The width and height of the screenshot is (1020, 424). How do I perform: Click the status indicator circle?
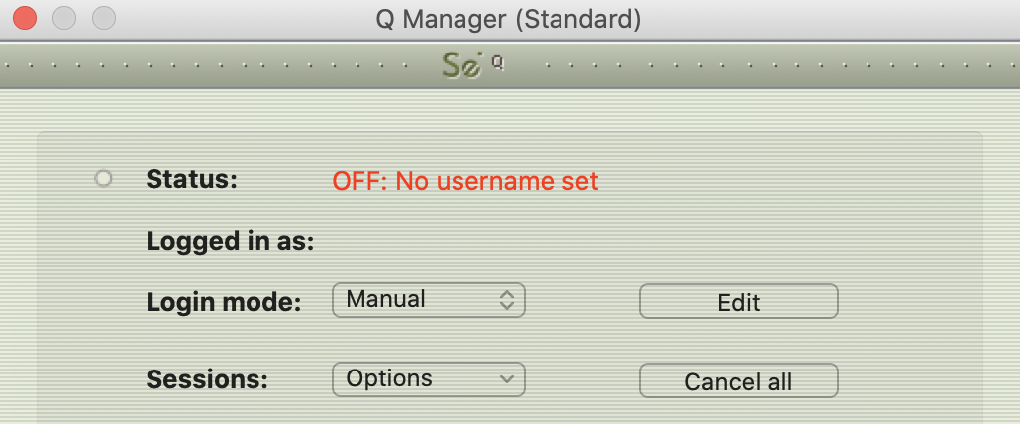click(103, 179)
